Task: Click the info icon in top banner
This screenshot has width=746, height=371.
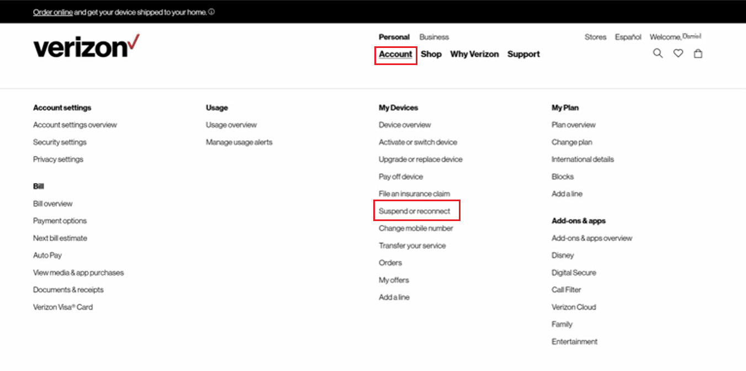Action: pyautogui.click(x=212, y=12)
